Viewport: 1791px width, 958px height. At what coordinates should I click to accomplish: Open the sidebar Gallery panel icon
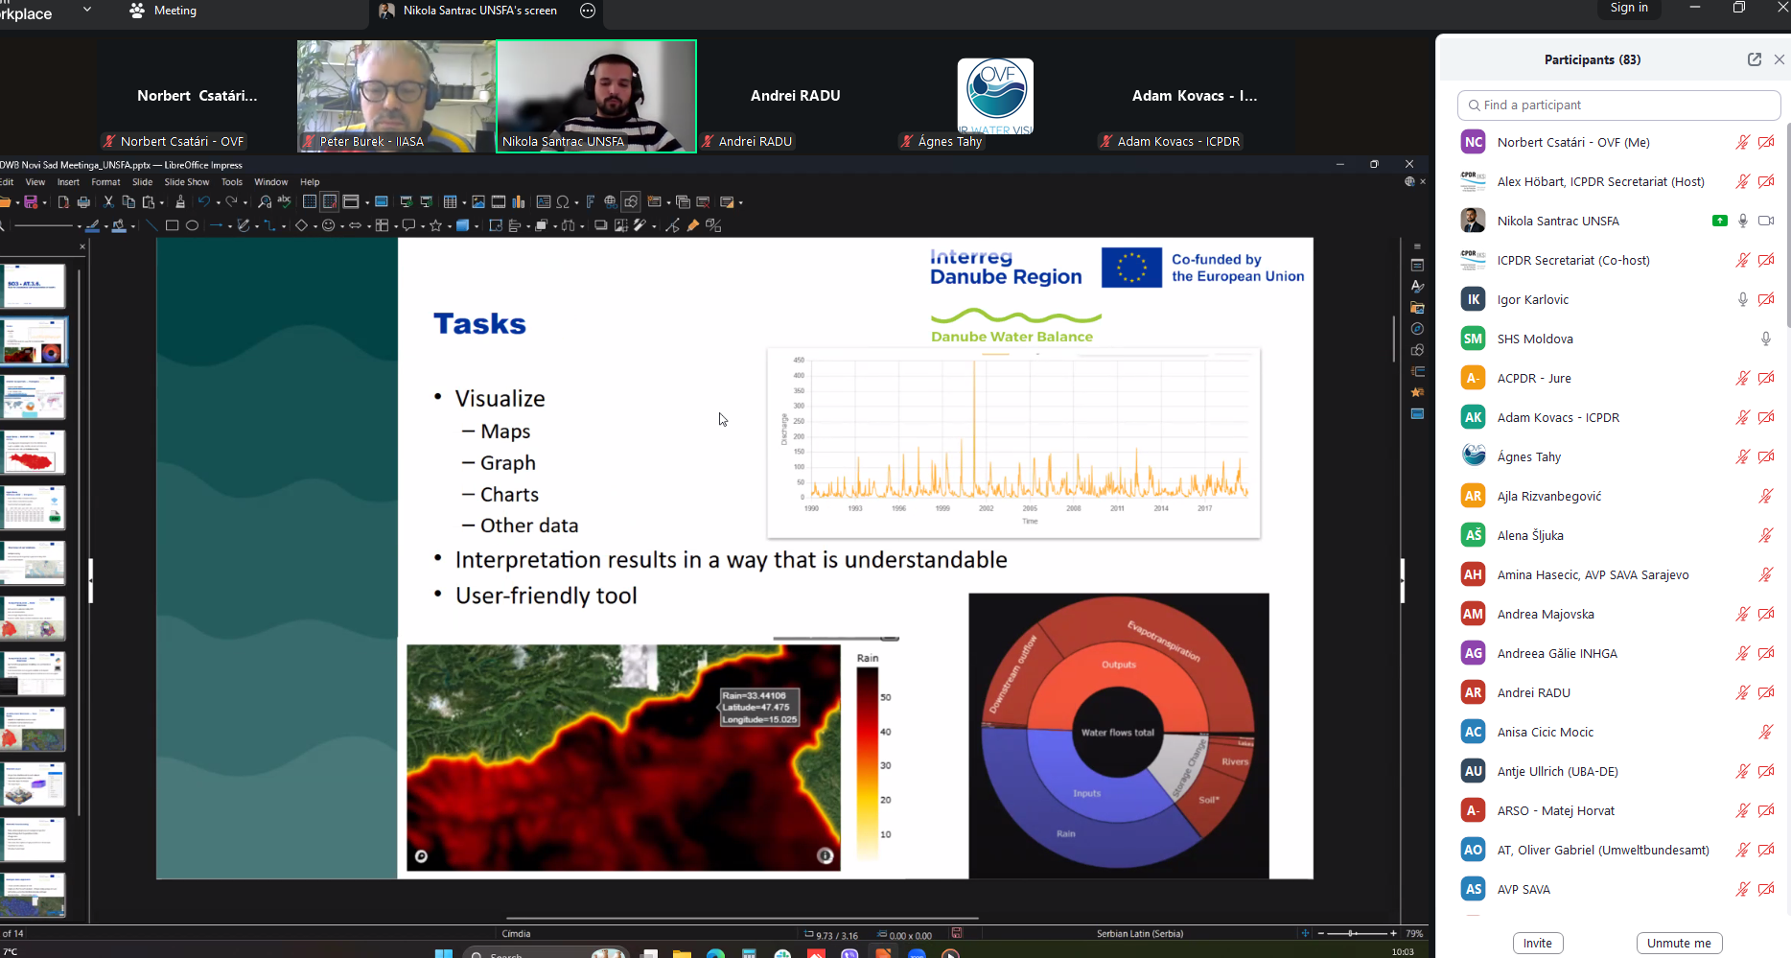click(1417, 308)
